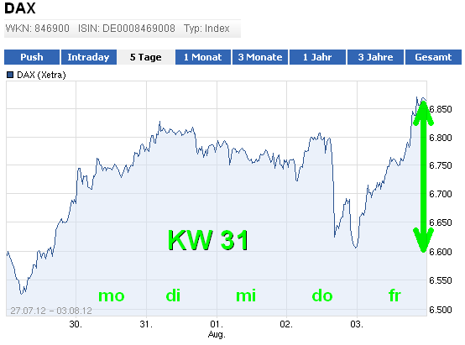Open the 3 Jahre chart tab
The height and width of the screenshot is (345, 465).
click(375, 57)
